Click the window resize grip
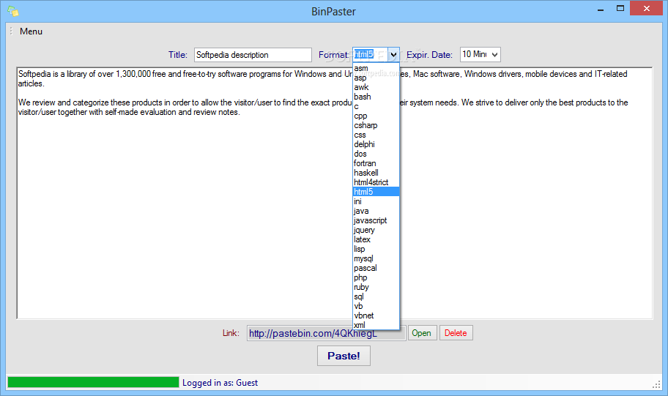668x396 pixels. click(x=656, y=384)
